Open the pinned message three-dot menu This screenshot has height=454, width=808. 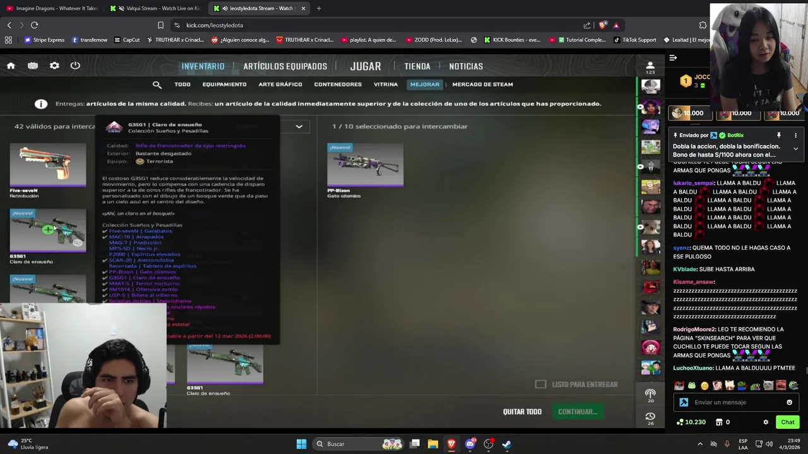(795, 136)
